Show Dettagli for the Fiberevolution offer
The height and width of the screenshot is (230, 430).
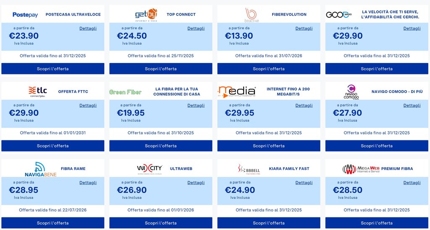pos(304,29)
